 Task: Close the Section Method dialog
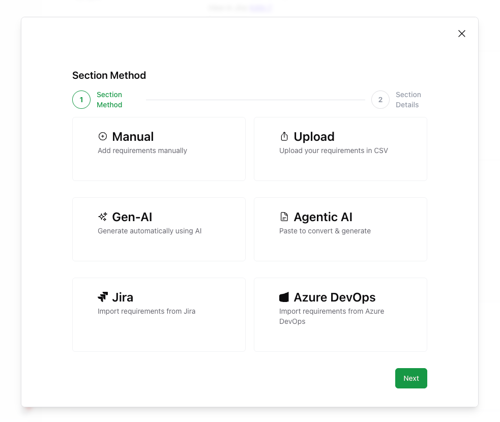[461, 34]
